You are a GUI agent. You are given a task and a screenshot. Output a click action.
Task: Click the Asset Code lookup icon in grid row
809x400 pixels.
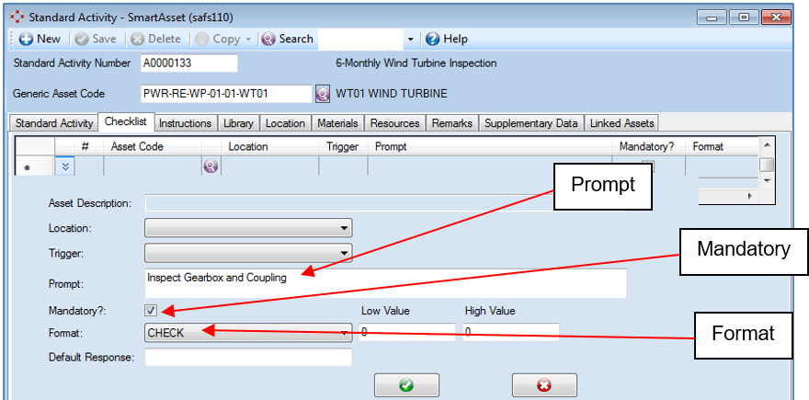pos(211,166)
